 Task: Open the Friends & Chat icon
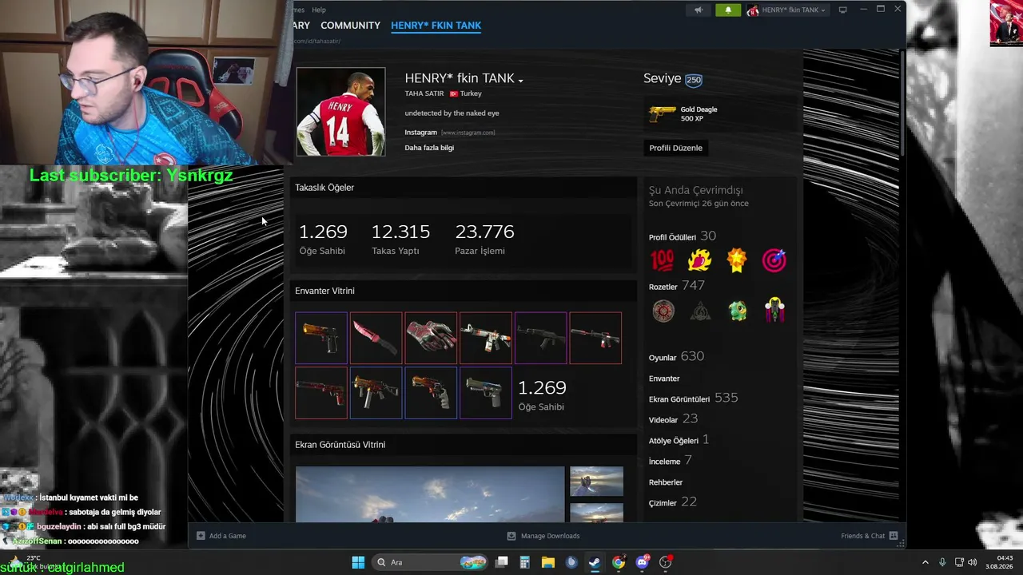(x=894, y=536)
